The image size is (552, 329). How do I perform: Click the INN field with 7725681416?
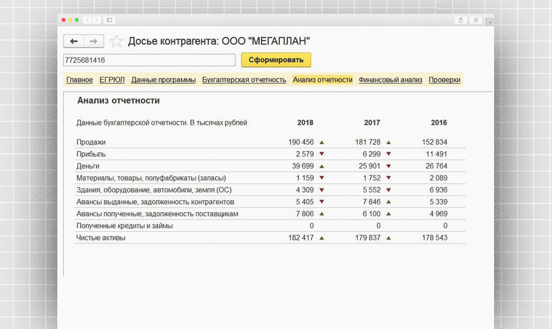(149, 60)
